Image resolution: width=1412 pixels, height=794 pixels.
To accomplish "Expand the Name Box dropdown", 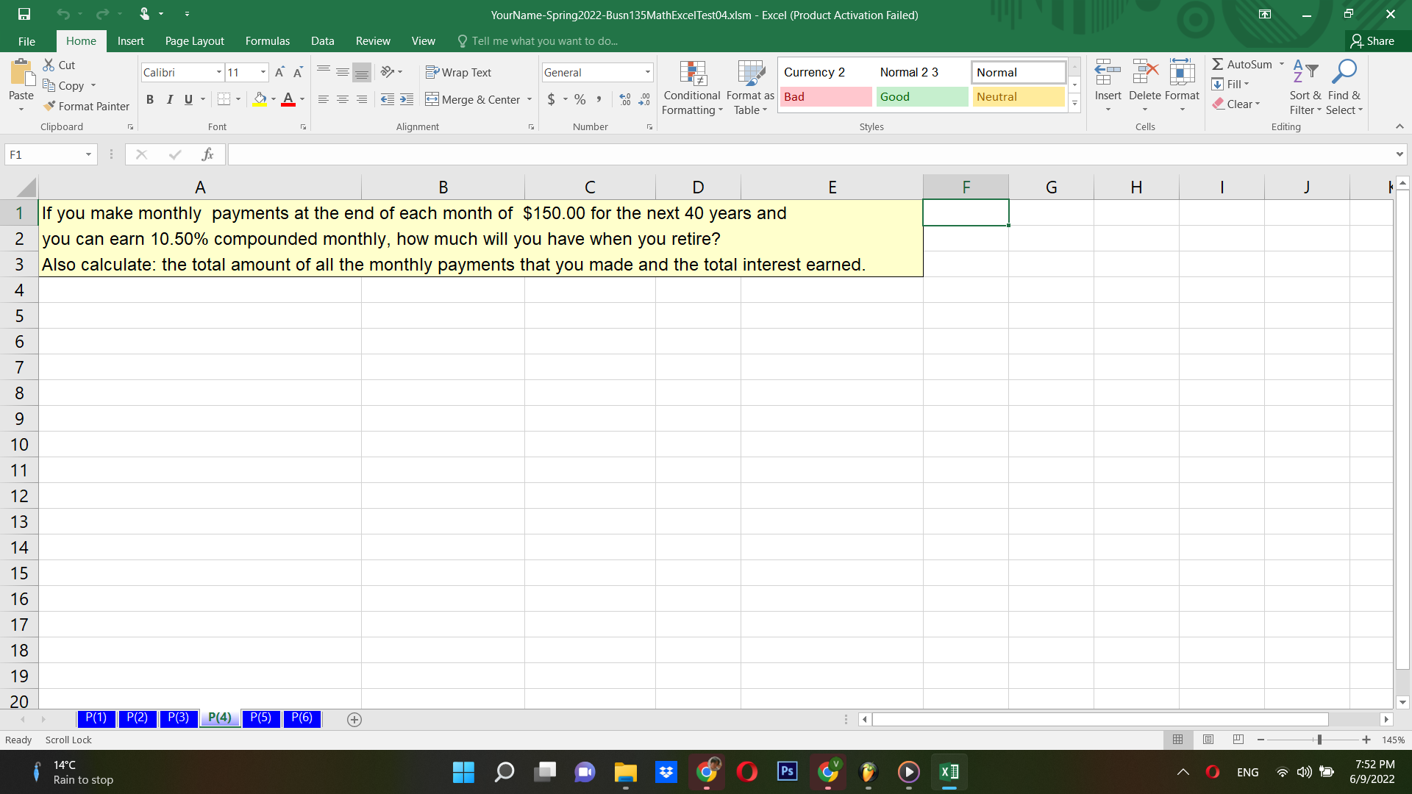I will (x=88, y=154).
